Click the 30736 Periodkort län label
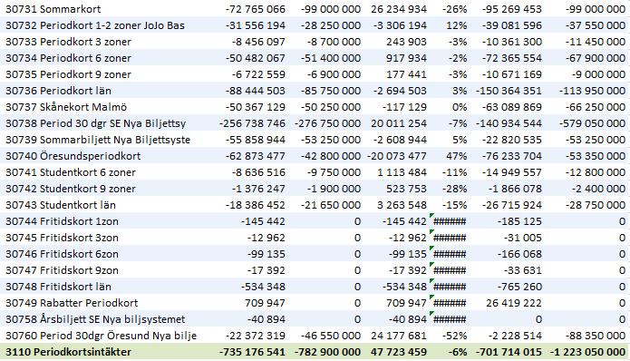 [x=58, y=91]
